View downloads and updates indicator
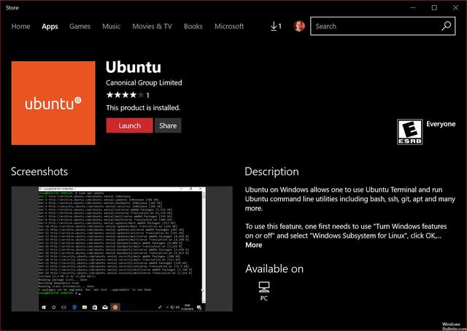This screenshot has height=331, width=467. pos(276,26)
